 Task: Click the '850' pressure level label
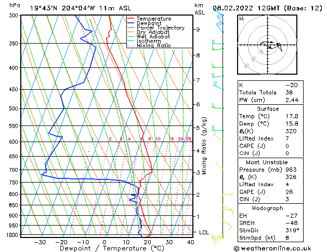point(15,205)
